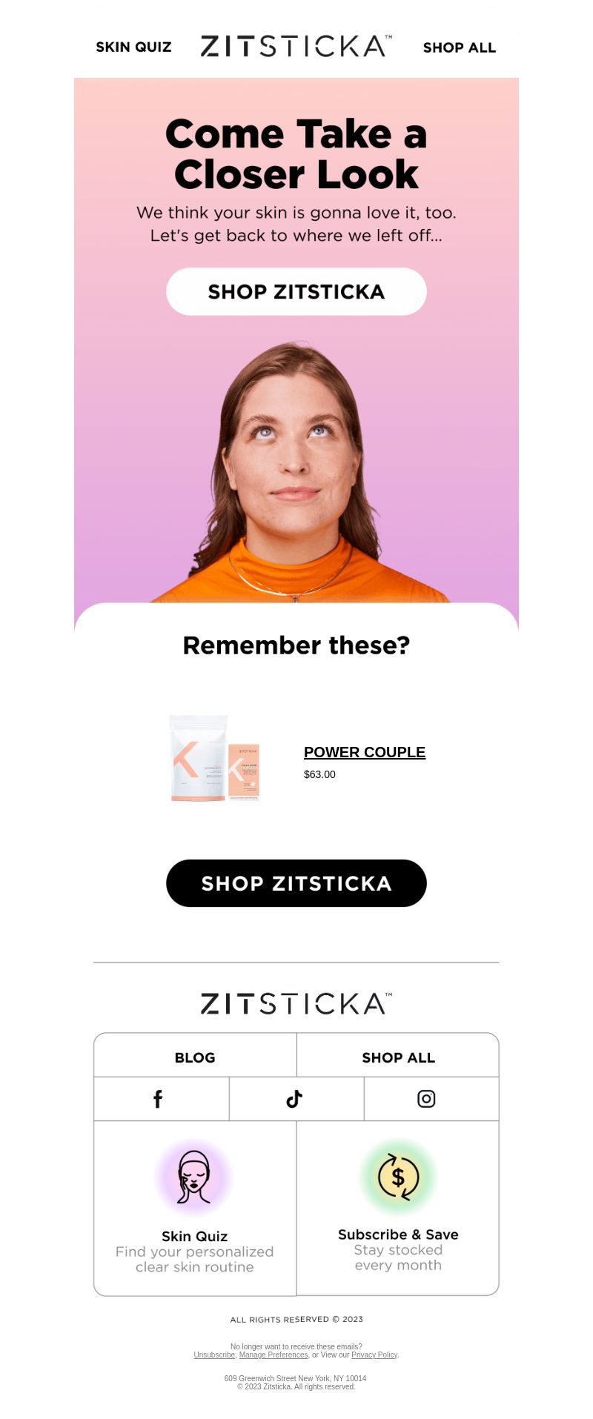
Task: Click the hero woman portrait image
Action: pos(296,471)
